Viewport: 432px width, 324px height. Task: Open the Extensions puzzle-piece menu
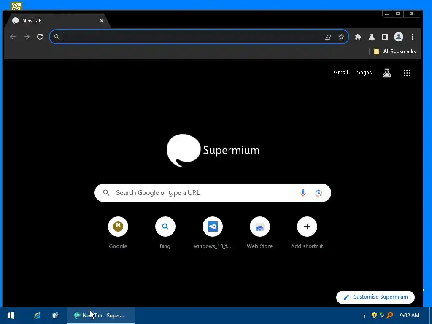click(358, 37)
